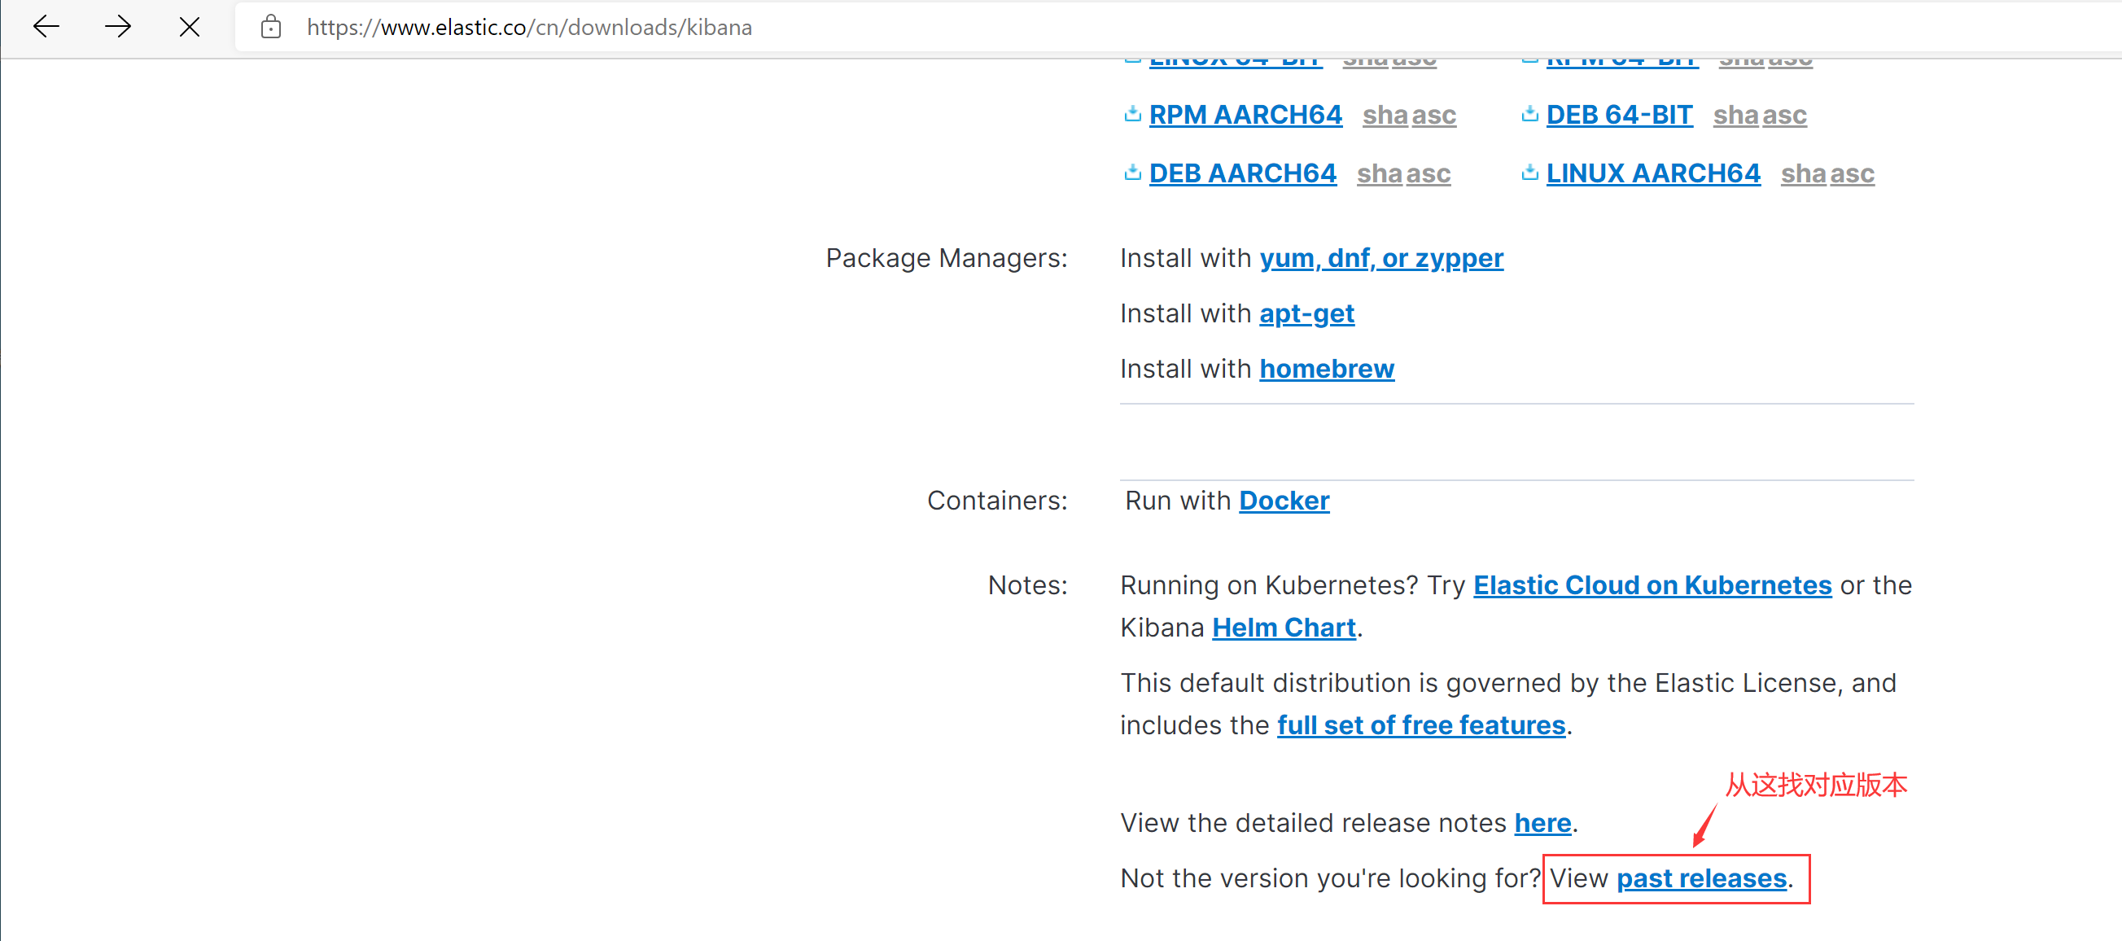
Task: Go back to the previous page
Action: tap(46, 27)
